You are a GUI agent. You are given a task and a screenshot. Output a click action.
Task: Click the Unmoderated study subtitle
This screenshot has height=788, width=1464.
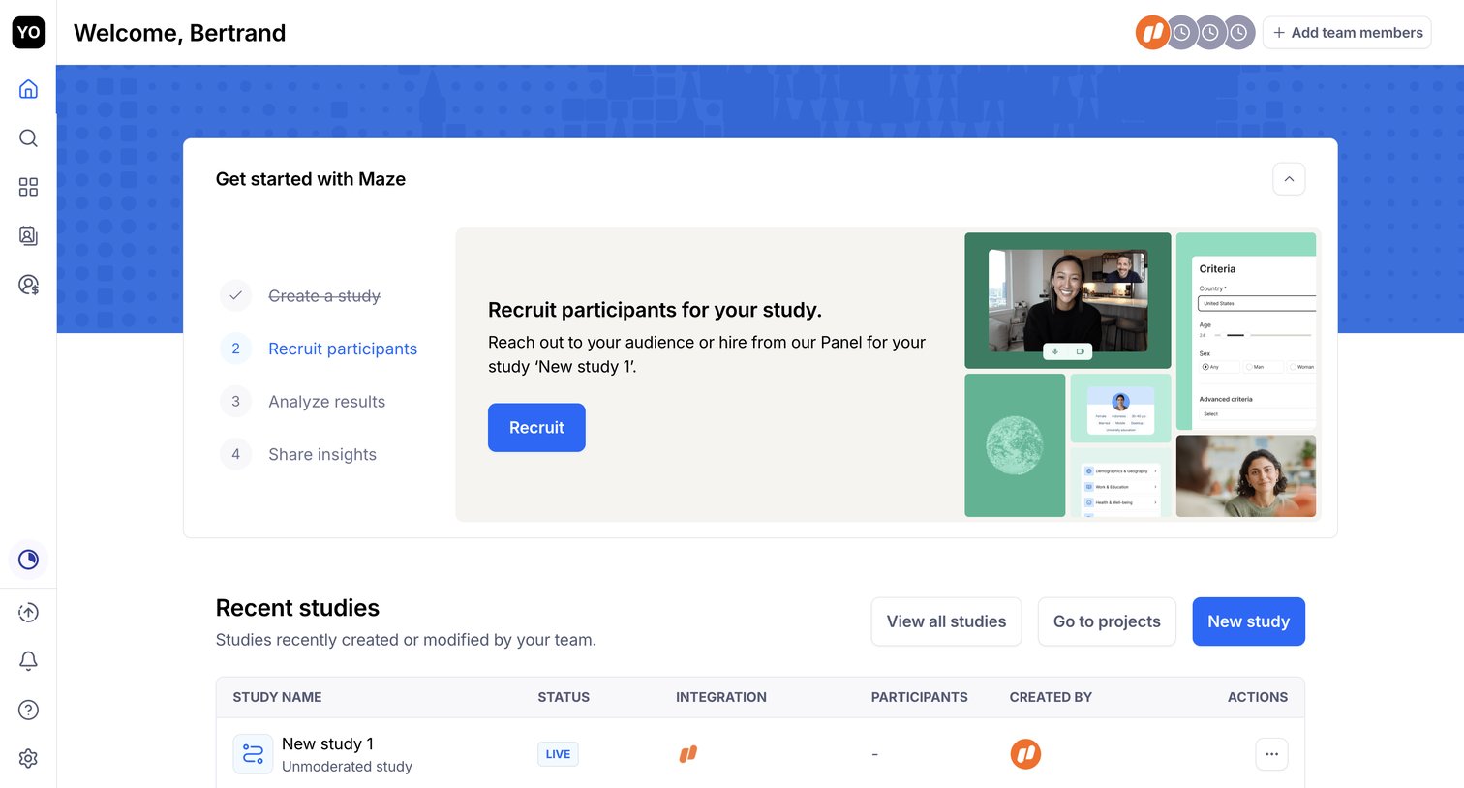coord(347,767)
